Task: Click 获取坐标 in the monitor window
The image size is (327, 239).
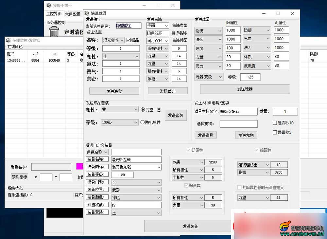Action: [x=19, y=177]
